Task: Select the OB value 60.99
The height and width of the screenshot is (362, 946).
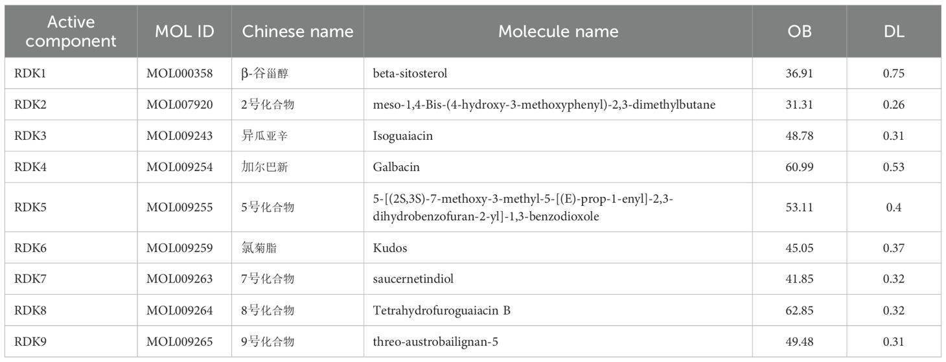Action: (x=799, y=167)
